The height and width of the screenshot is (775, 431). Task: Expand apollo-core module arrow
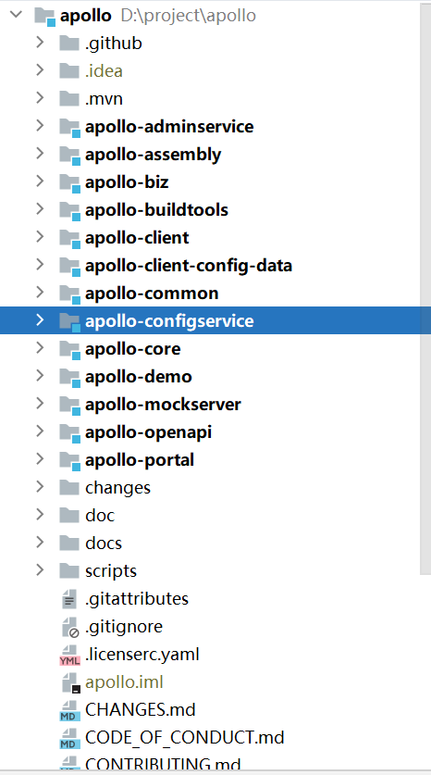tap(40, 348)
